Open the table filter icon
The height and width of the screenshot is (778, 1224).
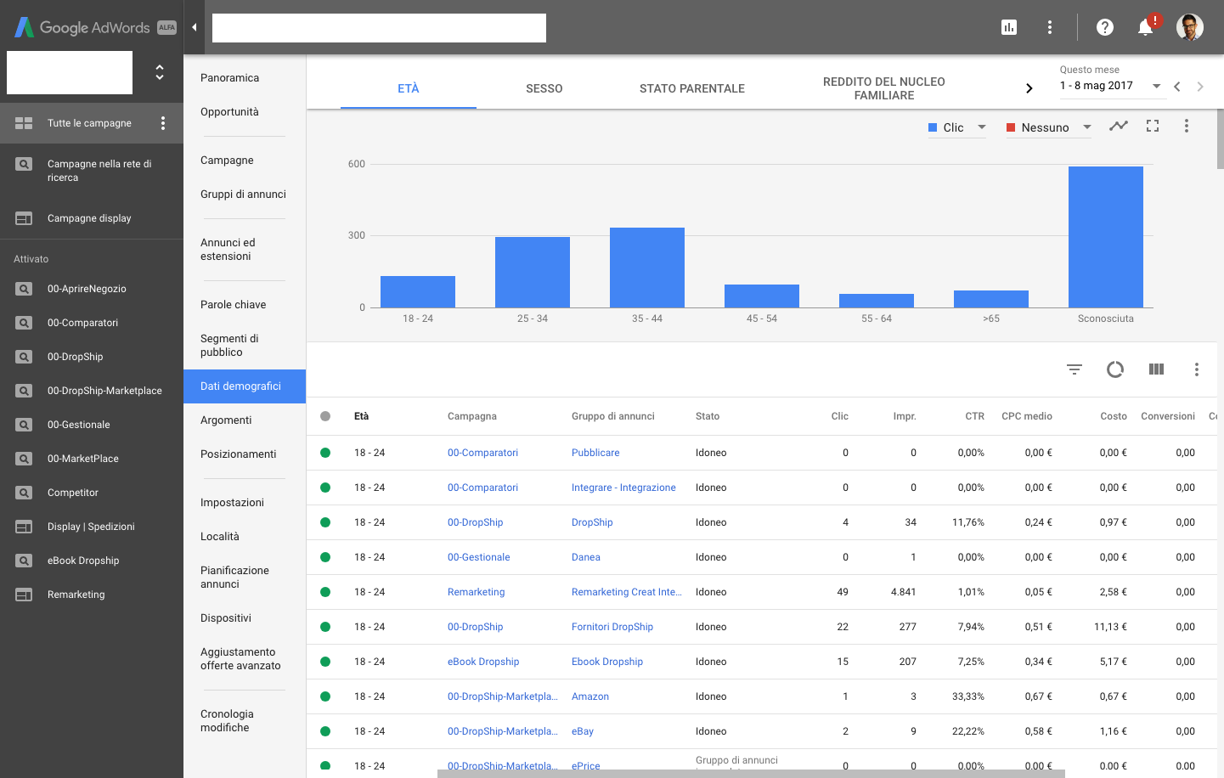pos(1075,369)
